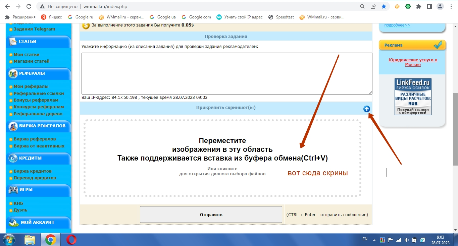
Task: Click the not-secure warning icon in address bar
Action: pos(42,6)
